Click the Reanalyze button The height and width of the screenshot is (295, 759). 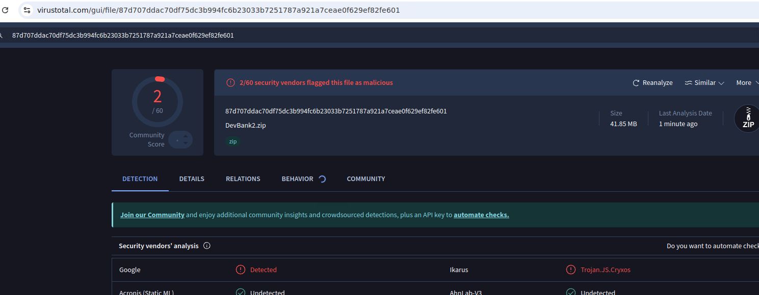pos(652,83)
